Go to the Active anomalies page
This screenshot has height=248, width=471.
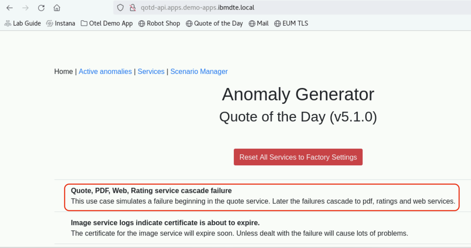(105, 71)
